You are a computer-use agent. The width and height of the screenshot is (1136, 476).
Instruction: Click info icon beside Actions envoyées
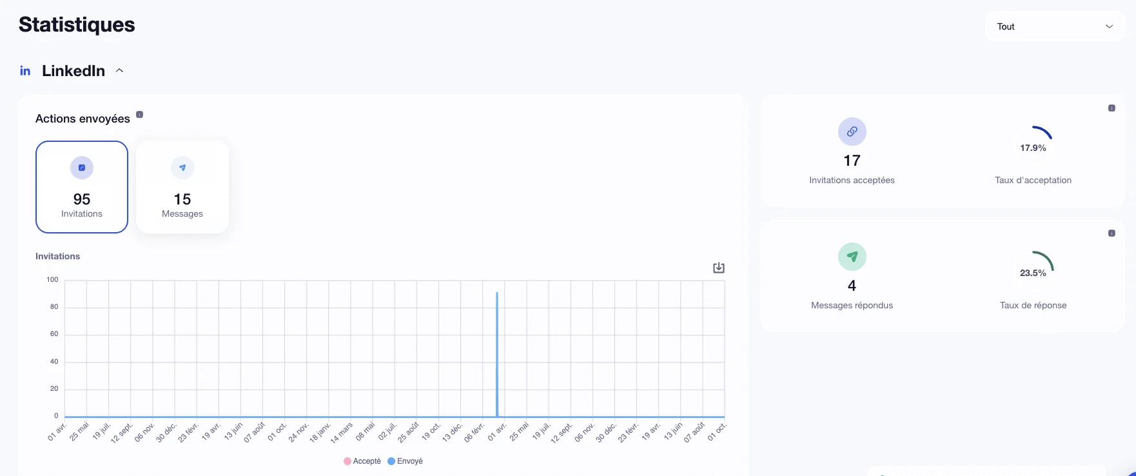click(x=139, y=115)
